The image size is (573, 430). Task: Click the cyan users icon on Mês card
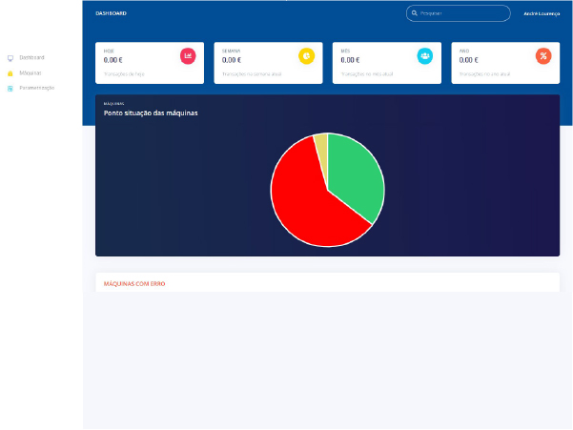click(424, 55)
